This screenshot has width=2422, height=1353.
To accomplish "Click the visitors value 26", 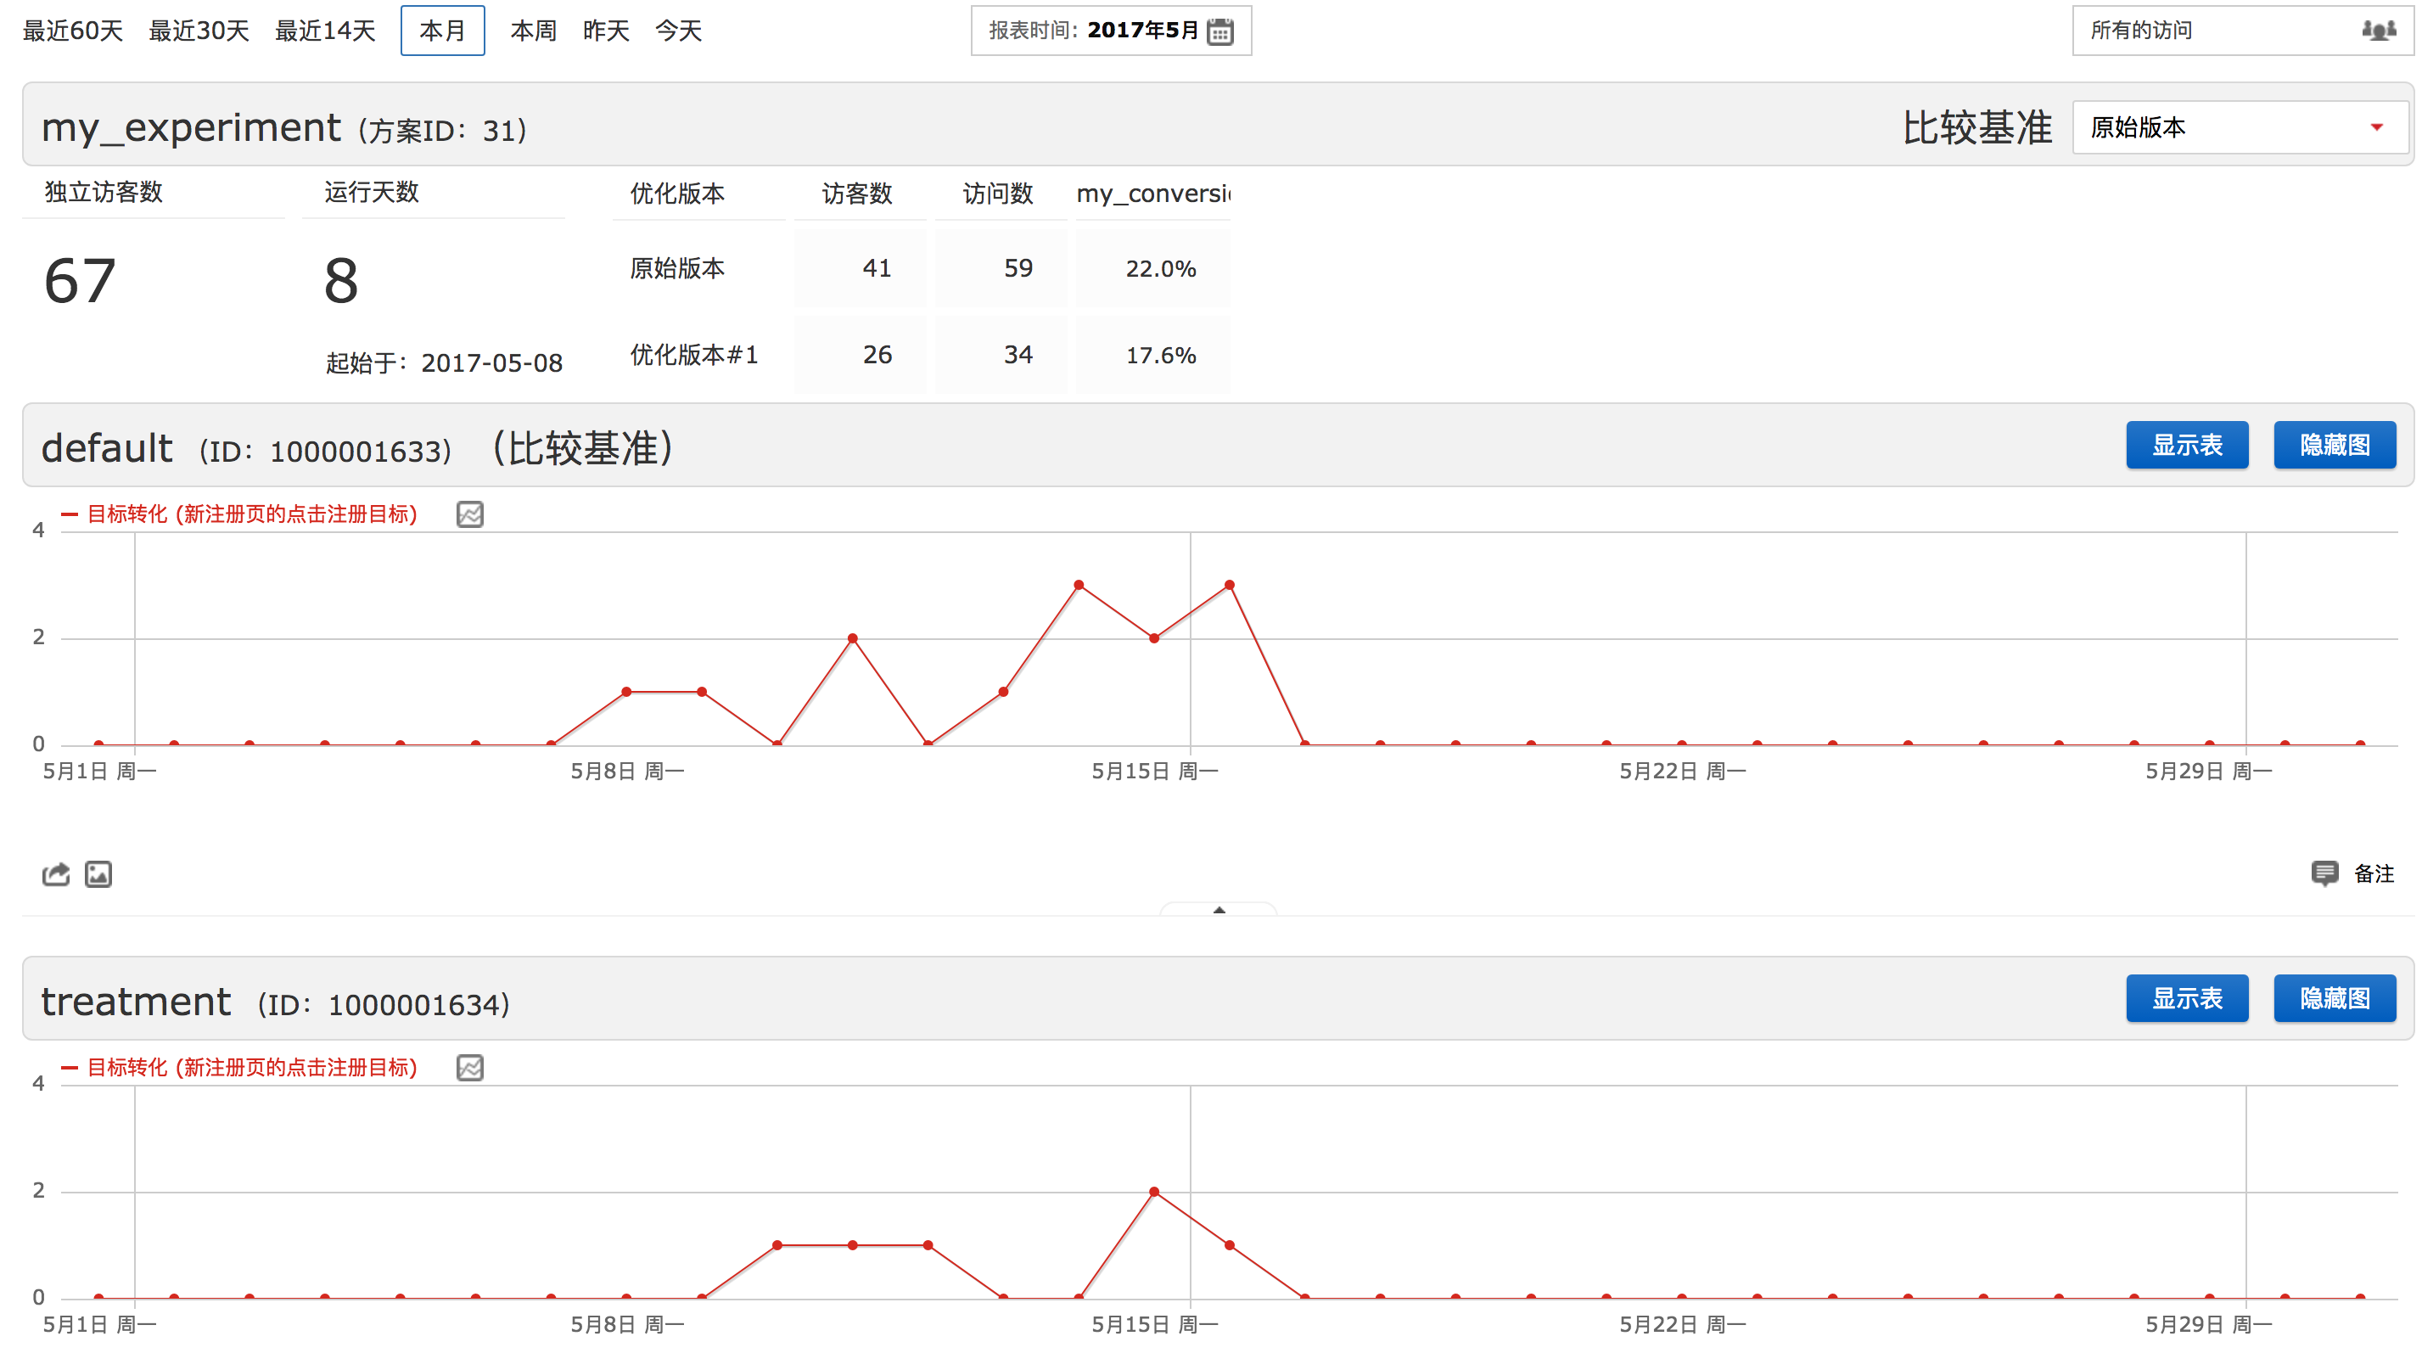I will click(x=877, y=355).
